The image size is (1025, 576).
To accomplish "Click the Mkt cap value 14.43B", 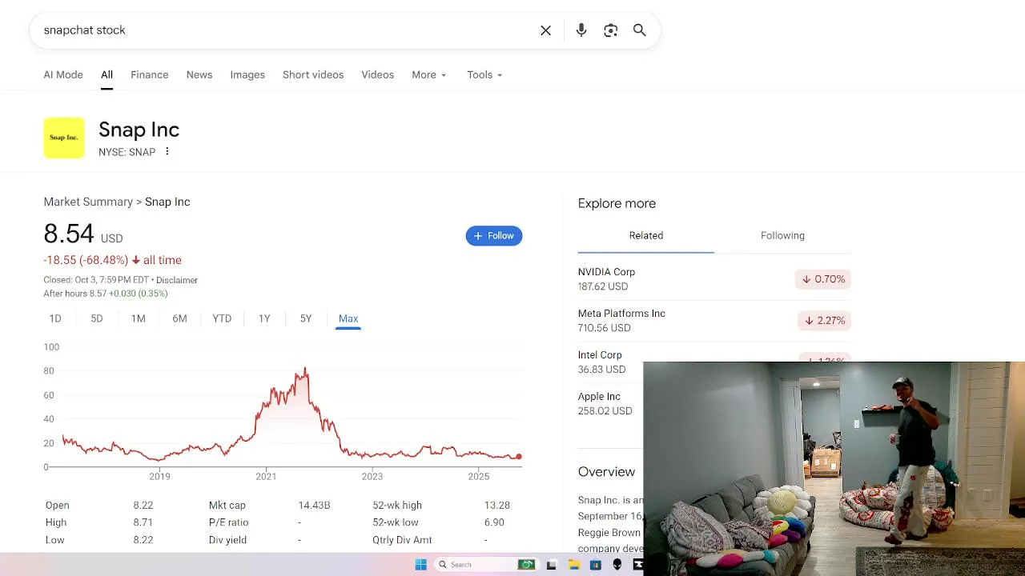I will point(314,505).
